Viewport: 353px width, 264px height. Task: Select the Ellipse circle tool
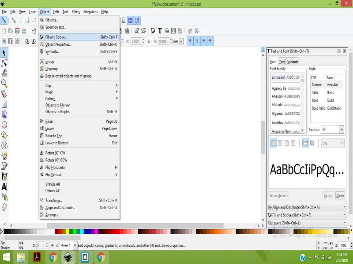[x=4, y=125]
